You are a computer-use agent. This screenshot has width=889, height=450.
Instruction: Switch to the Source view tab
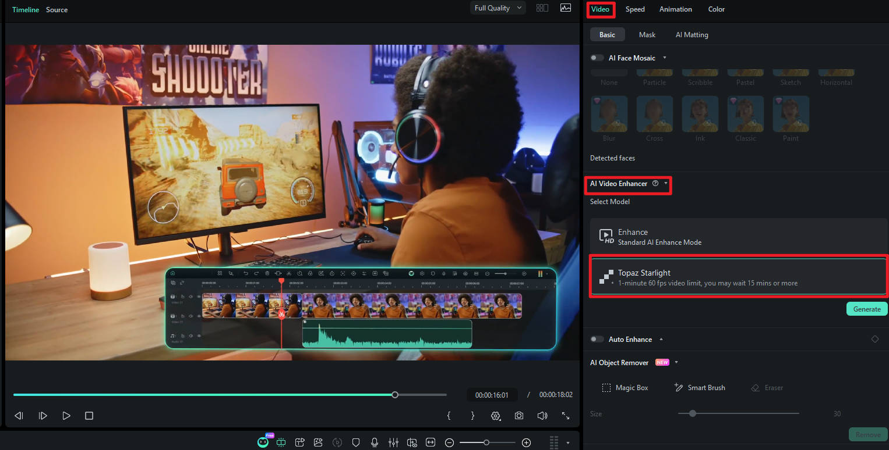pos(57,10)
